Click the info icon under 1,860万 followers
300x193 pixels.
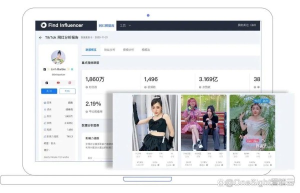[x=86, y=87]
